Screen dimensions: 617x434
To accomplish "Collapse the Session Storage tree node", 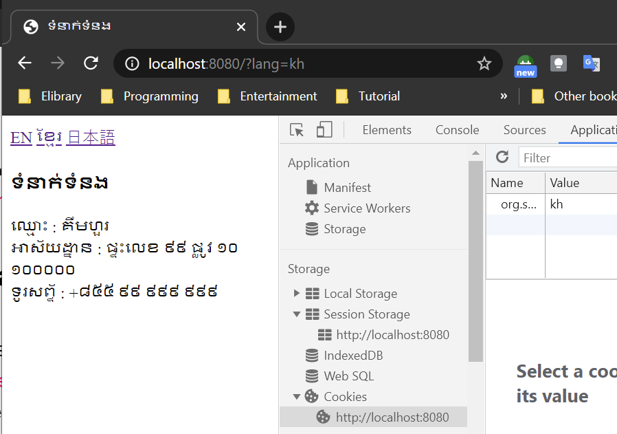I will click(x=297, y=314).
